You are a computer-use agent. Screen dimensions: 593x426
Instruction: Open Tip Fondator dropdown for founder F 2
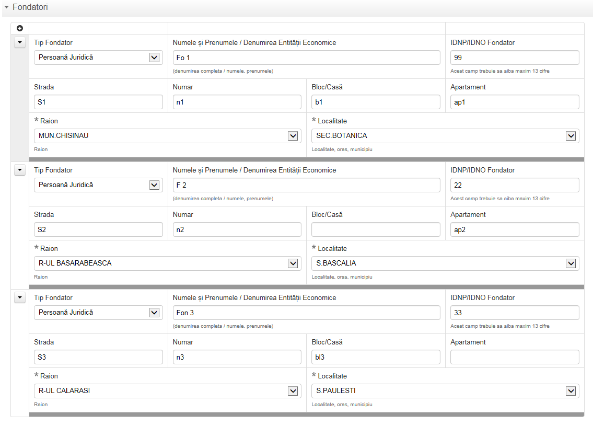pos(154,185)
